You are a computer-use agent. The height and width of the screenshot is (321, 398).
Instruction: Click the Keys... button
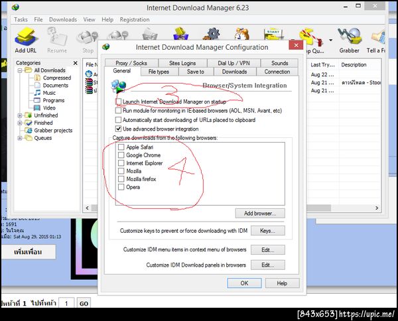click(x=268, y=231)
